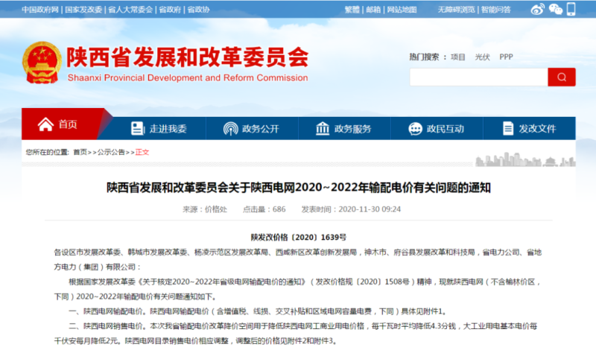Open the 政民互动 navigation tab
The image size is (596, 350).
point(437,128)
